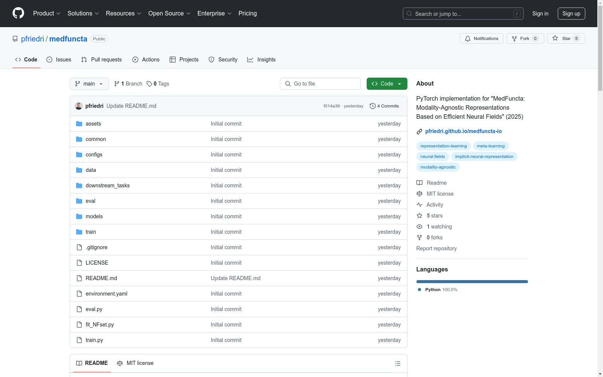Open the representation-learning topic tag
The width and height of the screenshot is (603, 377).
pyautogui.click(x=444, y=146)
